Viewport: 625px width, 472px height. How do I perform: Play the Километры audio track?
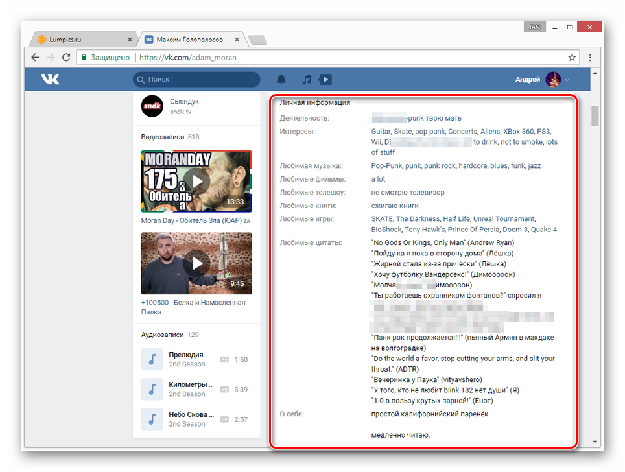pyautogui.click(x=152, y=389)
